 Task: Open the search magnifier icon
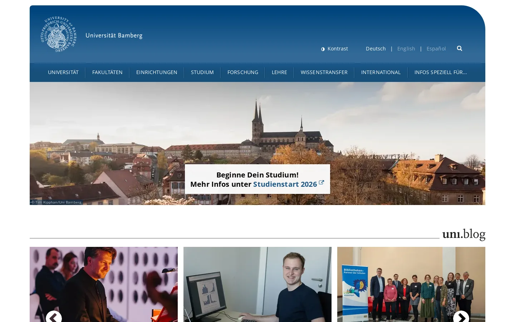coord(460,48)
